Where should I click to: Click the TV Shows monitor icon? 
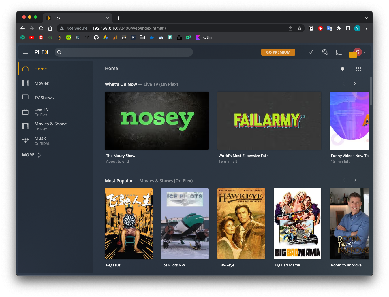point(25,97)
